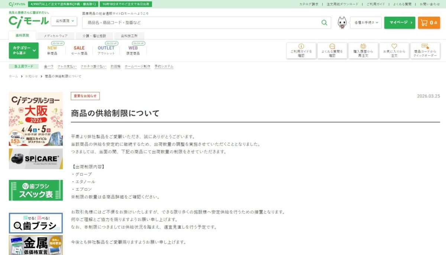The image size is (446, 255).
Task: Click the ・エタノール list item
Action: point(83,182)
